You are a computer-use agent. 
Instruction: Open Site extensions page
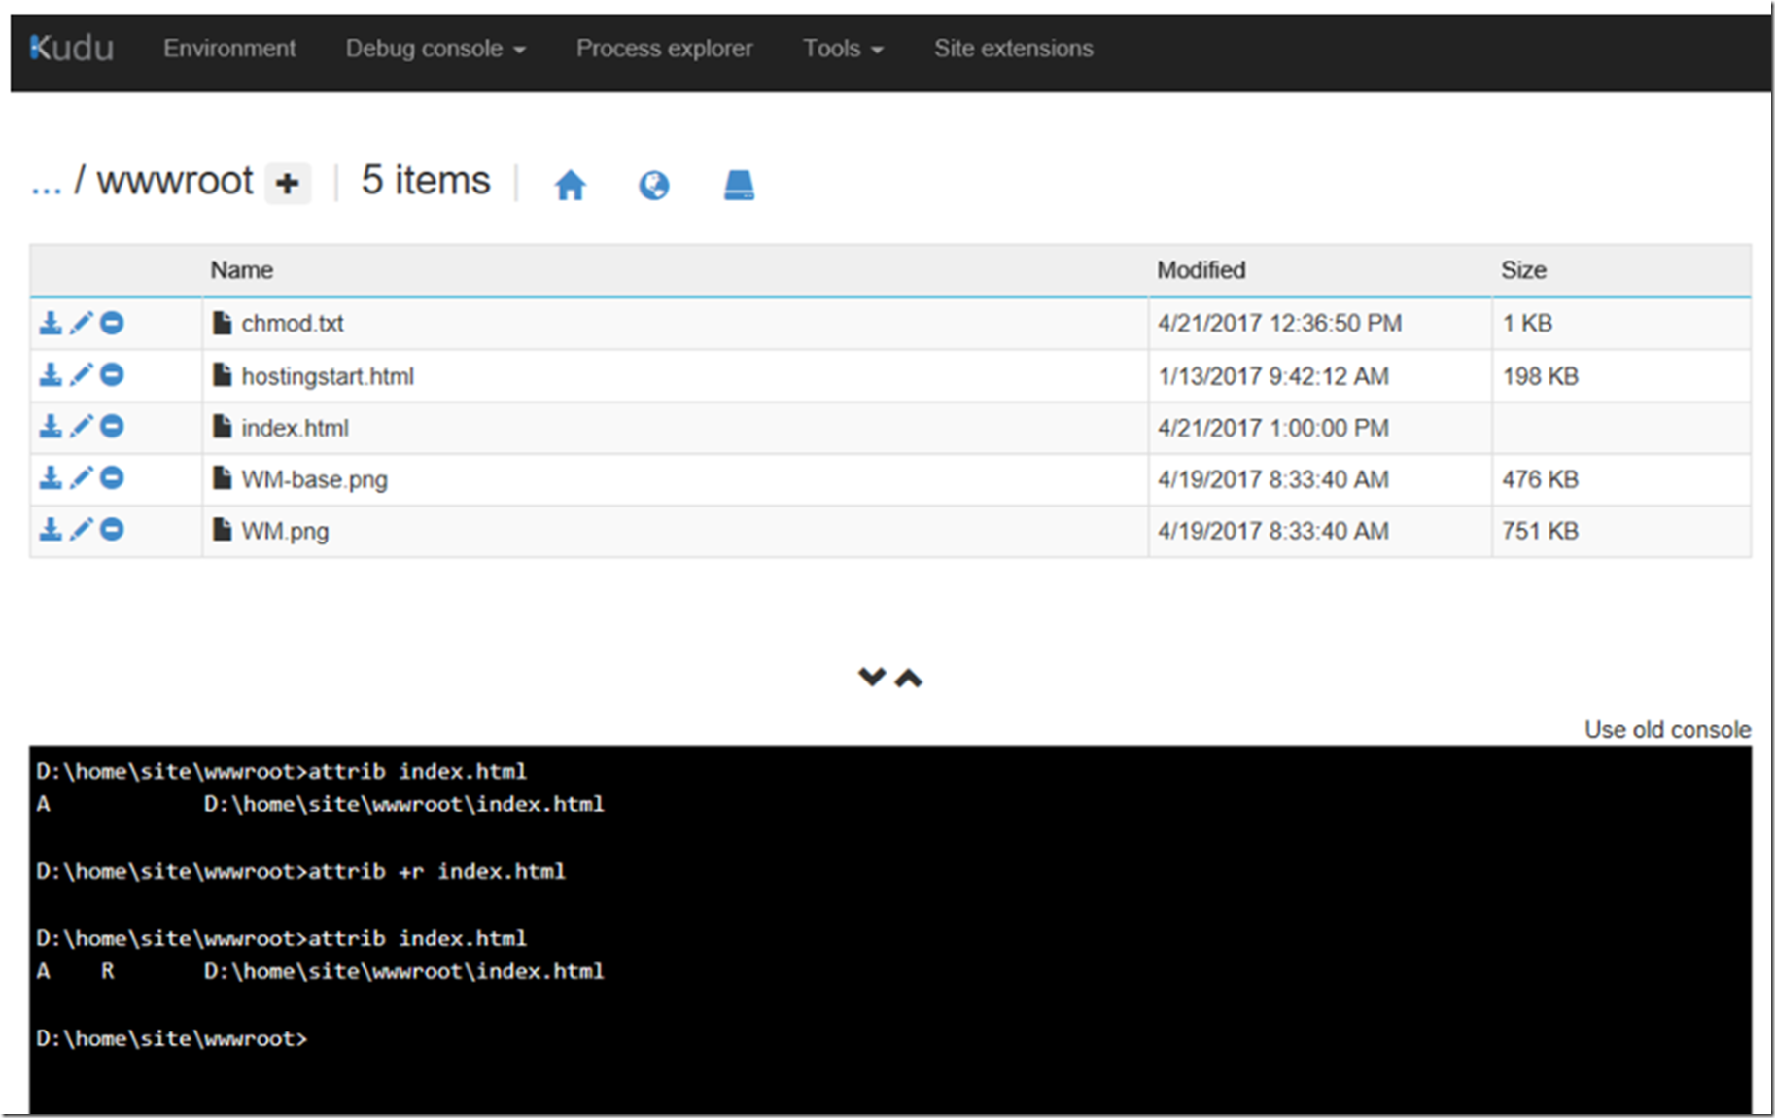pyautogui.click(x=1014, y=49)
